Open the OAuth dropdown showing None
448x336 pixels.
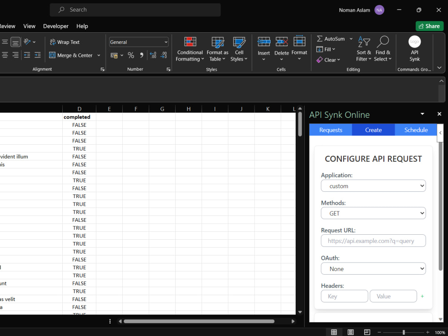[373, 269]
